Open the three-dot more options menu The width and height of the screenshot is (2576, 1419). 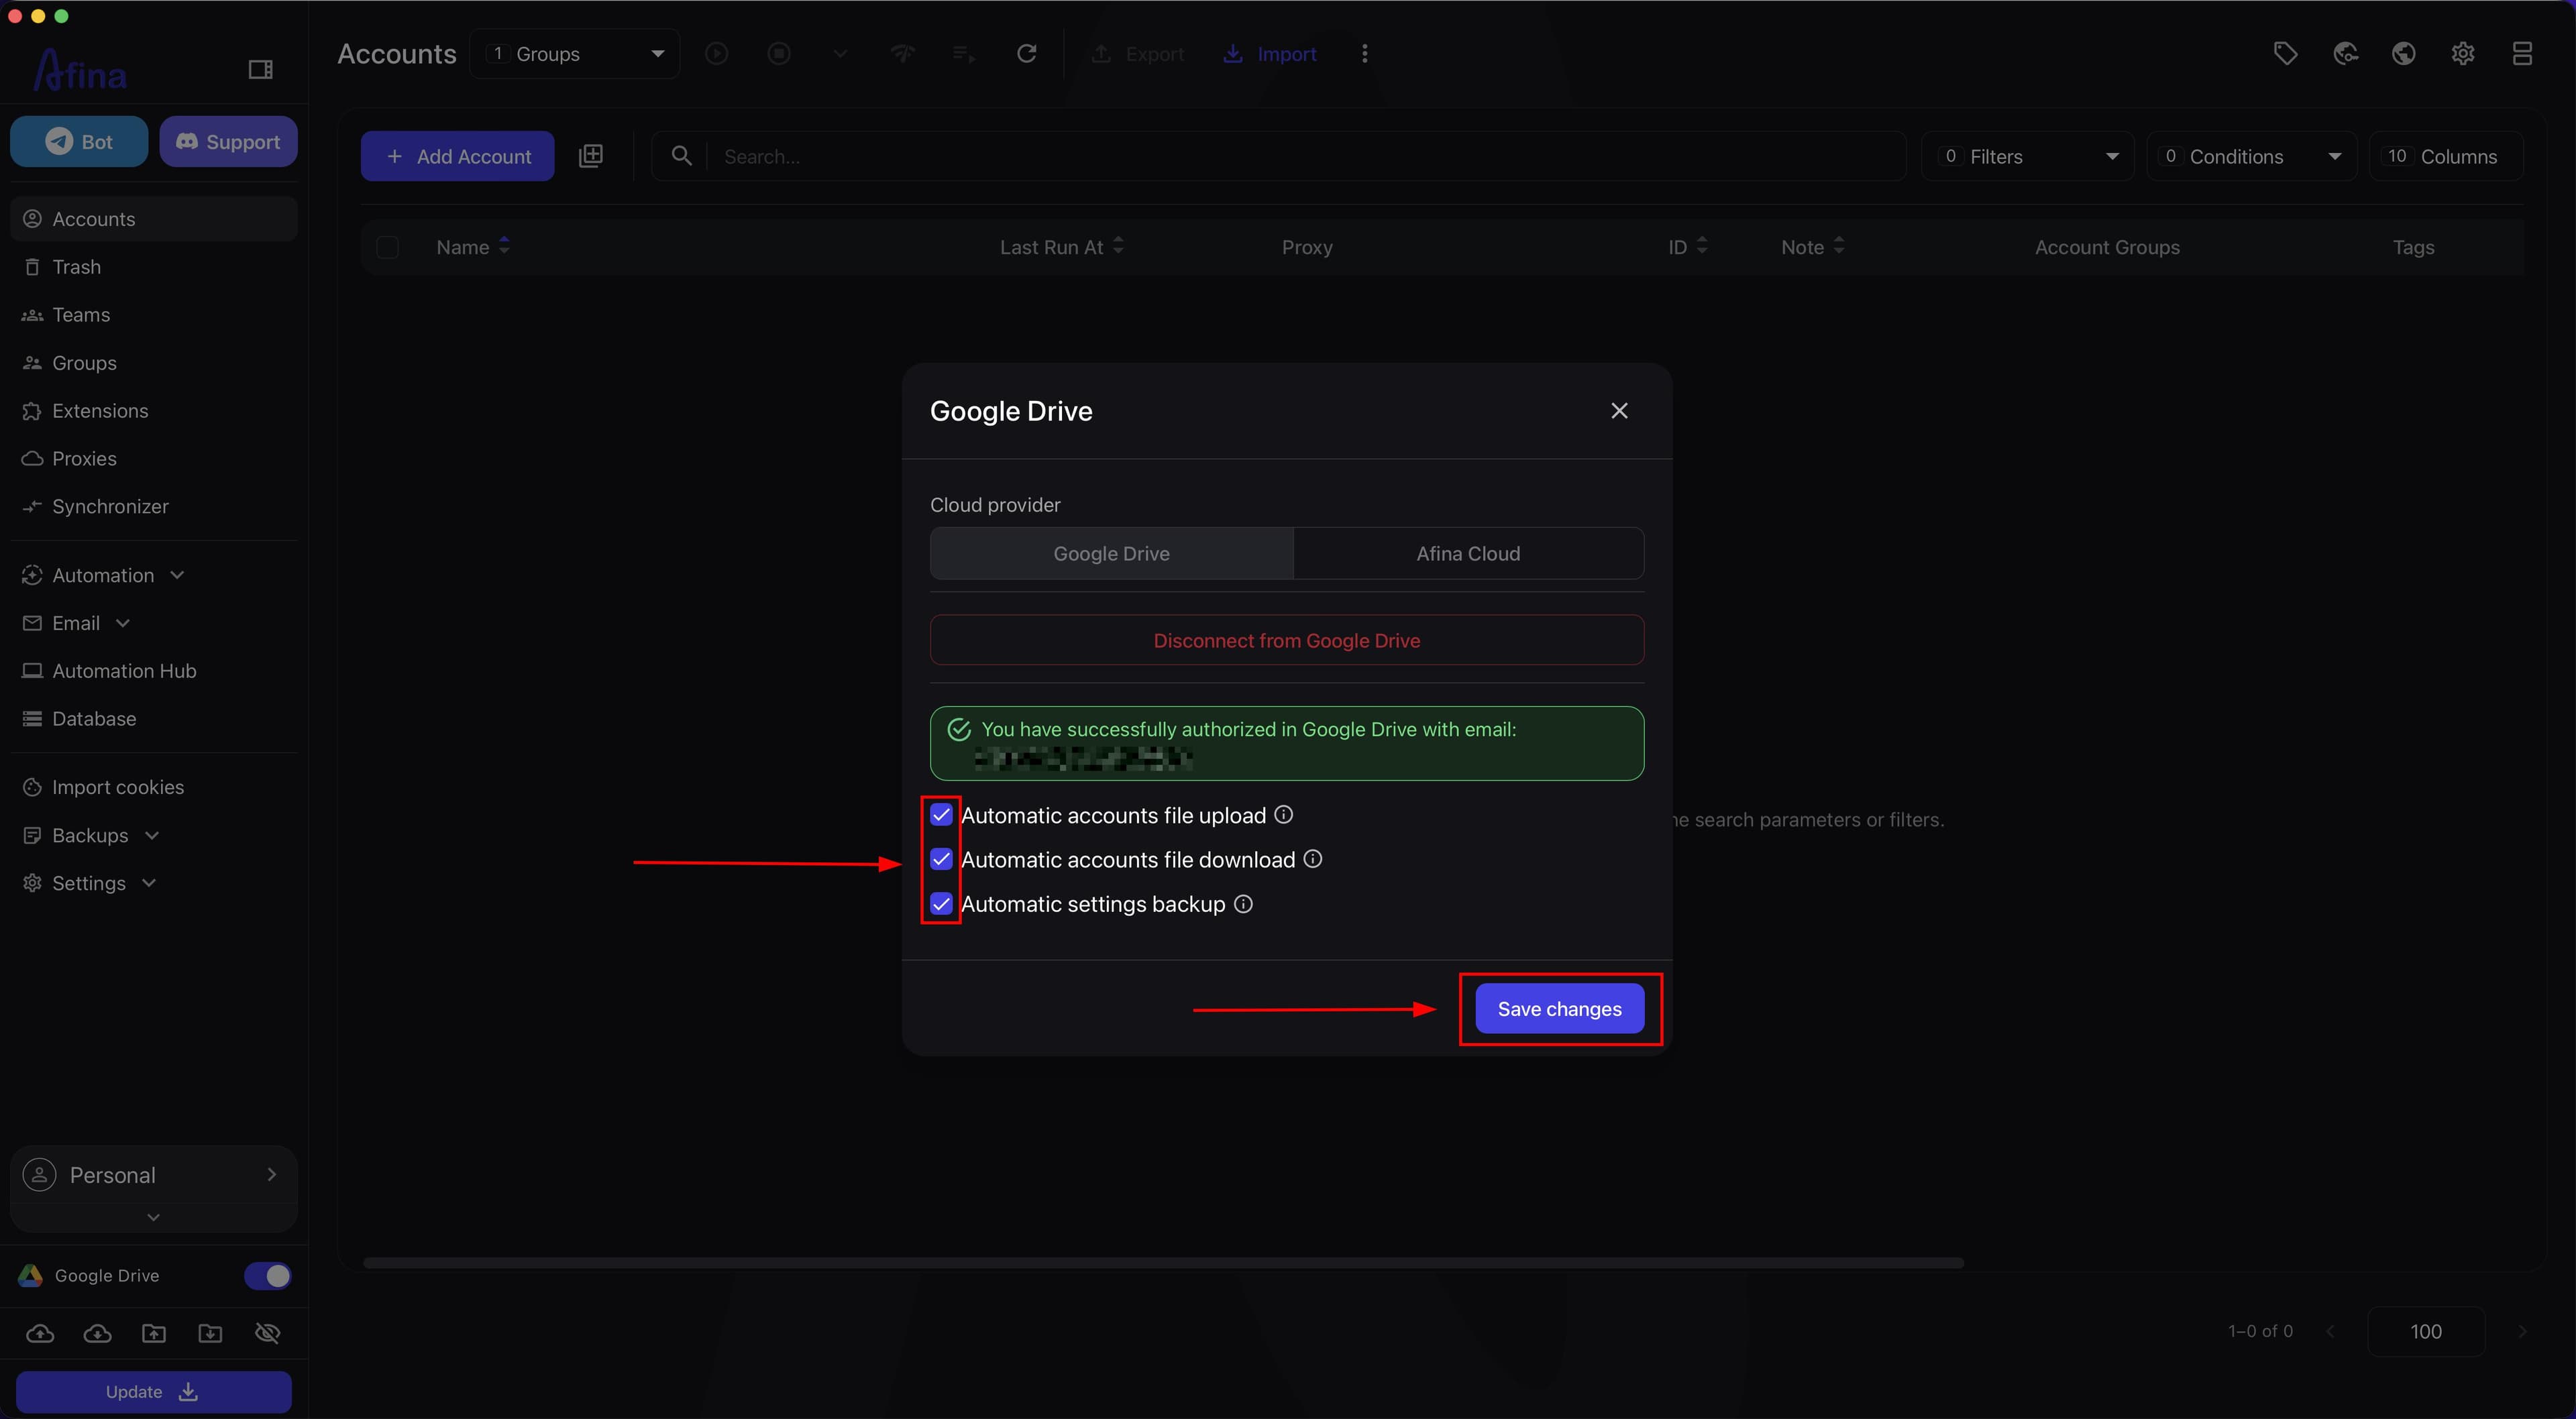pos(1364,54)
